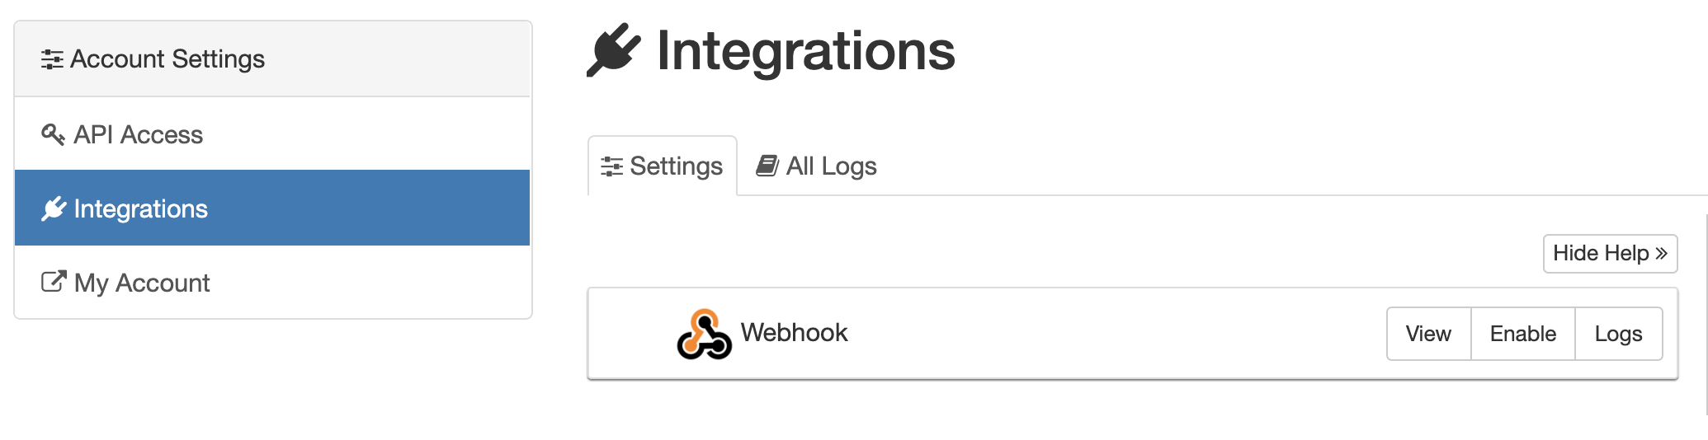The image size is (1708, 440).
Task: Open the My Account link text
Action: click(x=142, y=283)
